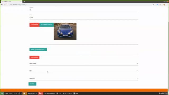
Task: Open the blue car image thumbnail
Action: (x=65, y=31)
